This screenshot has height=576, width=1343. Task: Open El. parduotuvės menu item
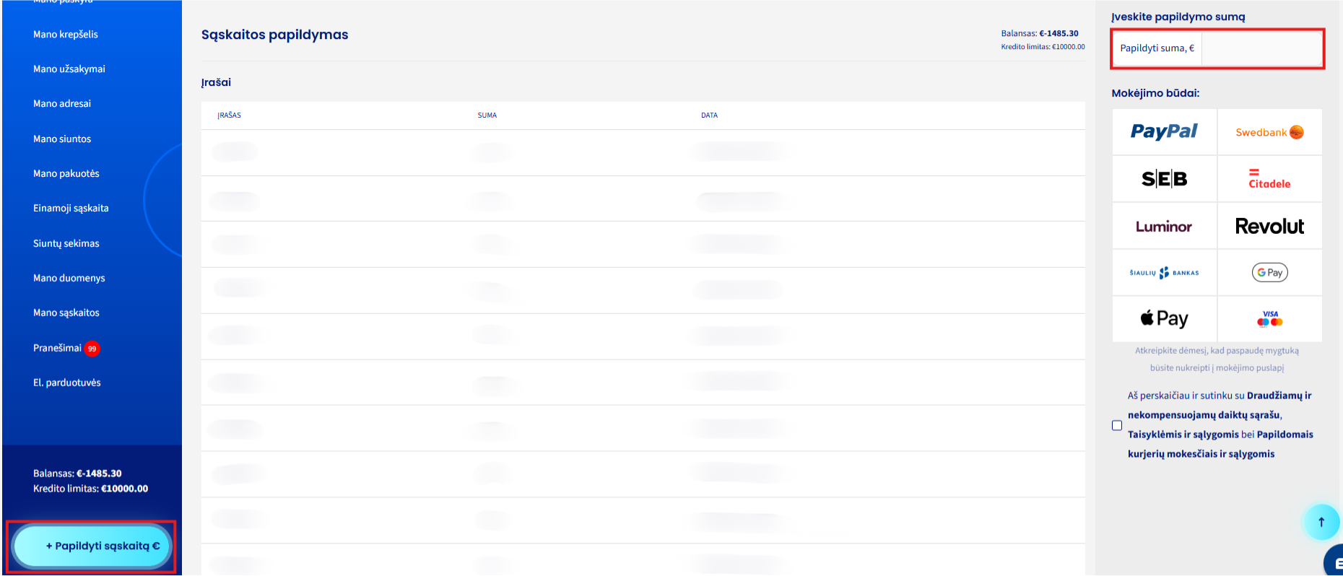point(67,383)
